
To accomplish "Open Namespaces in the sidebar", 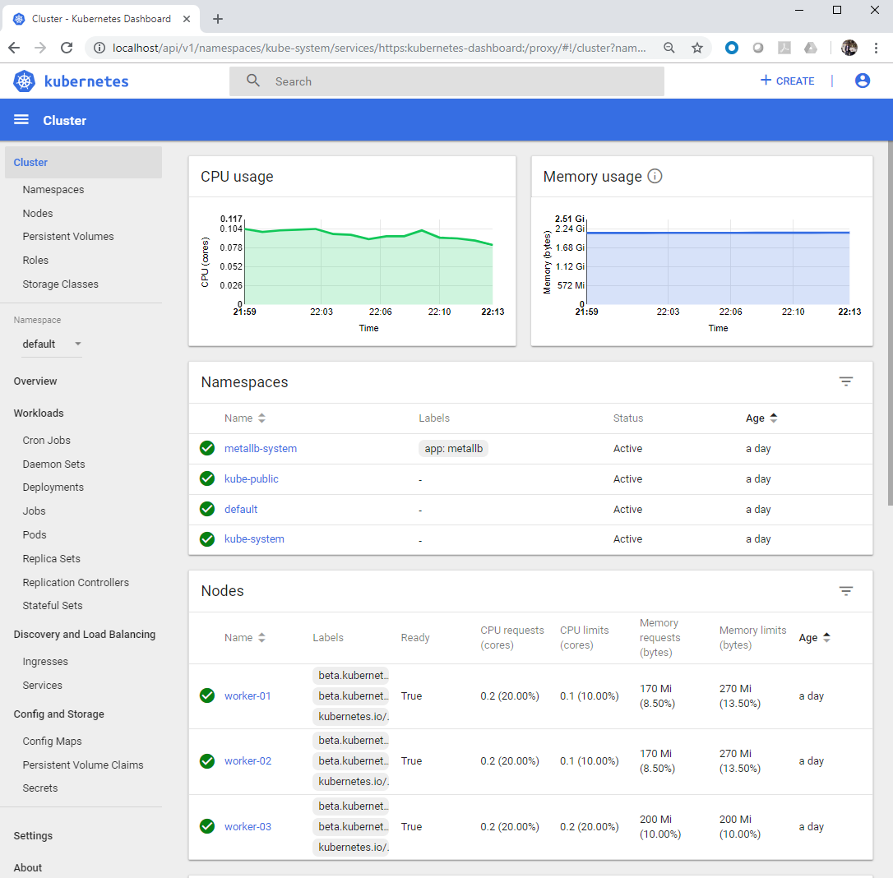I will point(53,190).
